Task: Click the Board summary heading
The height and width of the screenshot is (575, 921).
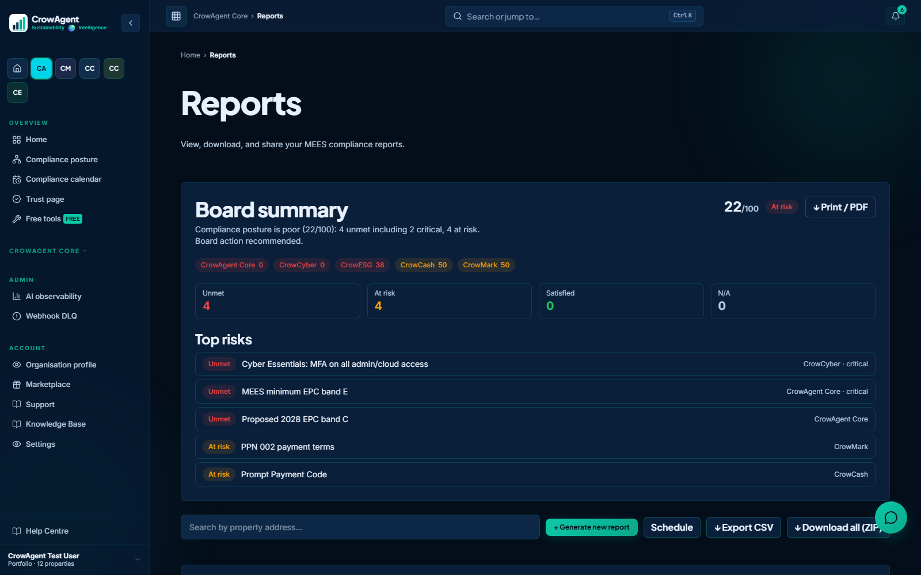Action: (x=272, y=210)
